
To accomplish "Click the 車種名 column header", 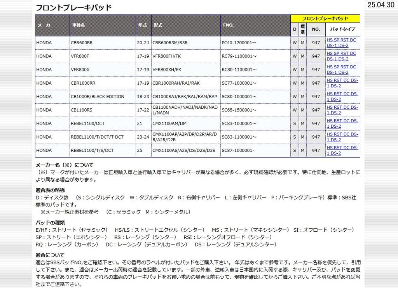I will (x=78, y=25).
